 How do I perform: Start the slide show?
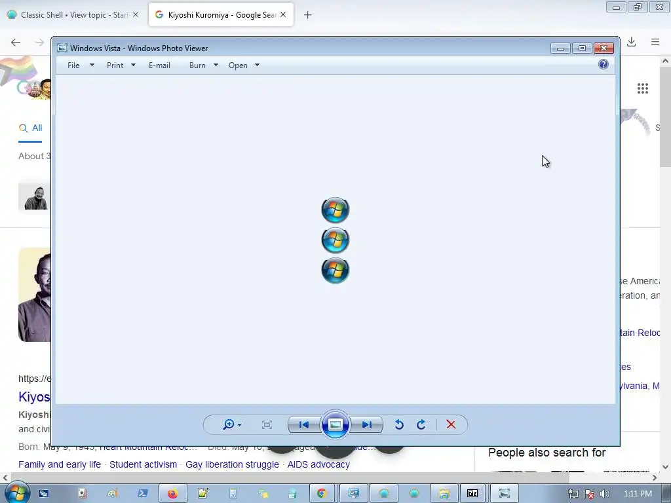click(x=335, y=424)
